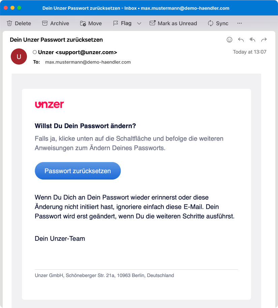278x308 pixels.
Task: Click the Delete trash icon
Action: pos(9,23)
